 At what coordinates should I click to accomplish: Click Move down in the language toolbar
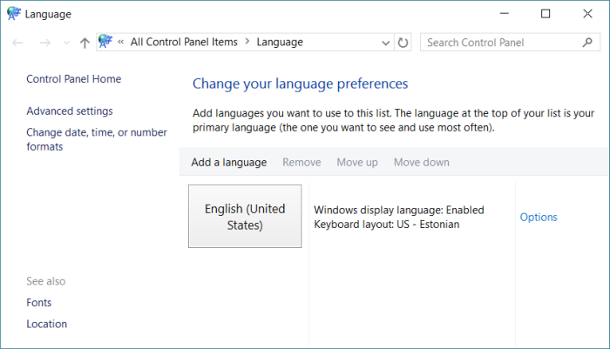[x=422, y=162]
